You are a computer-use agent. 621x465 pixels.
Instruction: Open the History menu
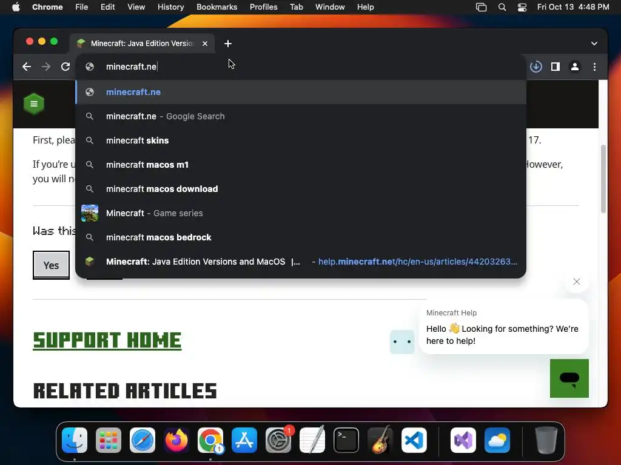click(x=170, y=7)
